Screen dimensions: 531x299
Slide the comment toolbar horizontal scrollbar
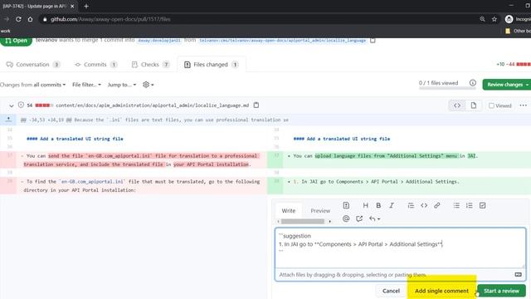[x=302, y=222]
